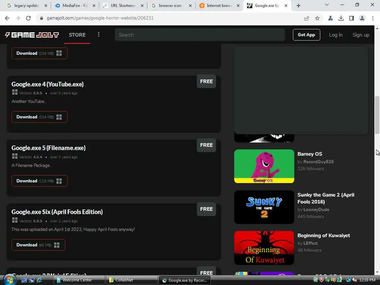
Task: Launch Internet Explorer from quick launch
Action: point(39,280)
